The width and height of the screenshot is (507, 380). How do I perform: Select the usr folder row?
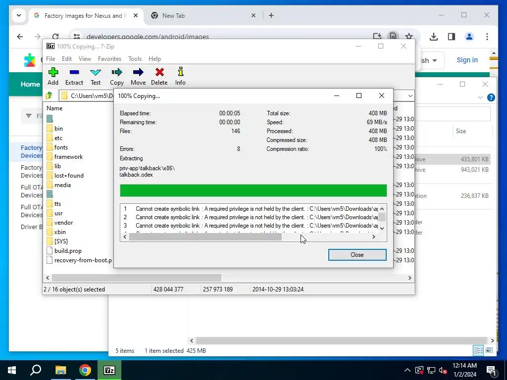[x=58, y=213]
